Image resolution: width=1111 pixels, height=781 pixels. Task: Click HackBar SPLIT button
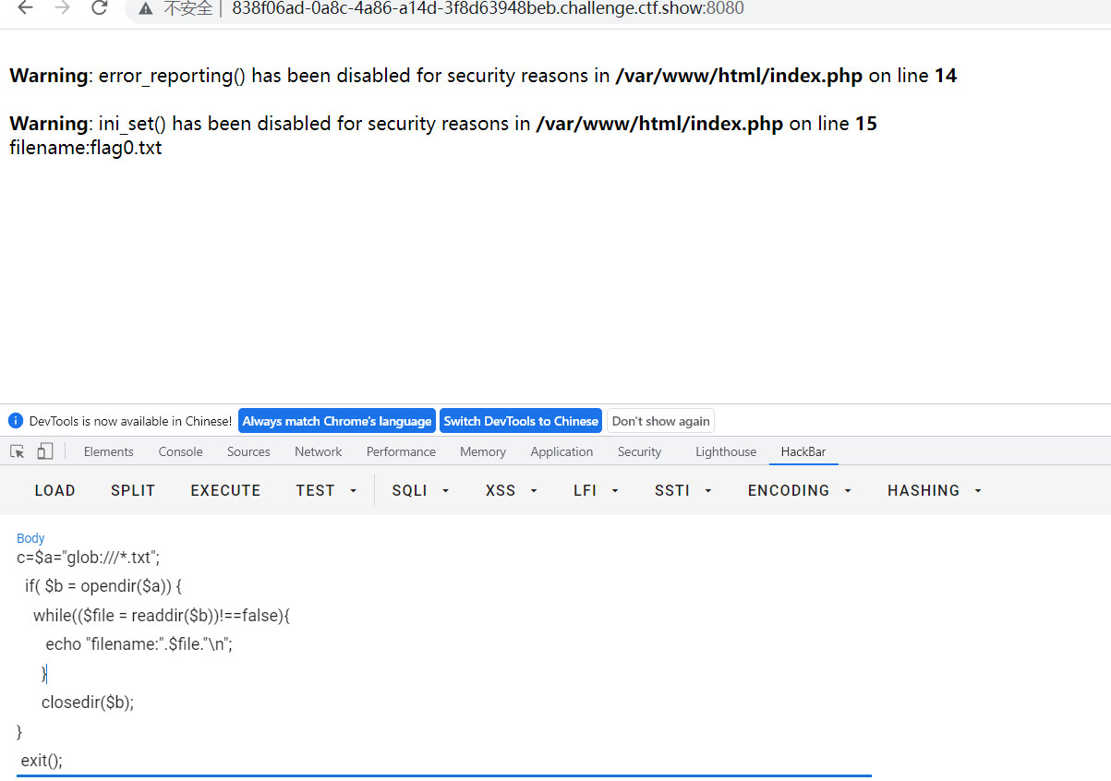[x=133, y=490]
